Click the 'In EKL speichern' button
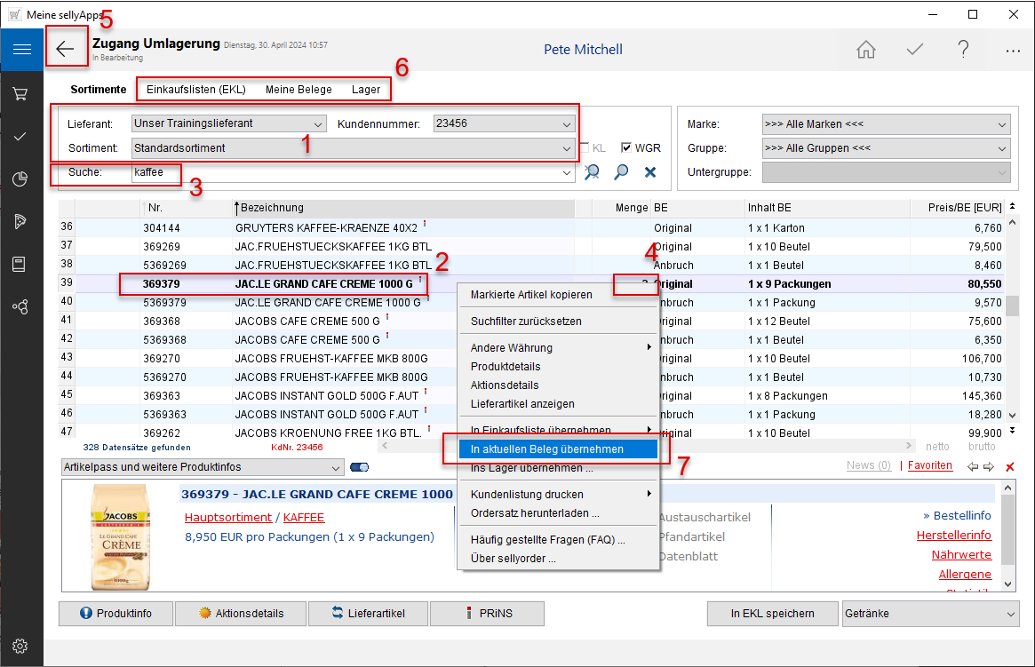This screenshot has width=1035, height=667. (772, 614)
